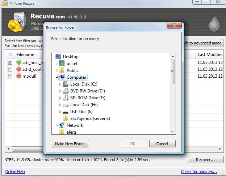Check the moduli file checkbox
This screenshot has width=226, height=177.
10,76
